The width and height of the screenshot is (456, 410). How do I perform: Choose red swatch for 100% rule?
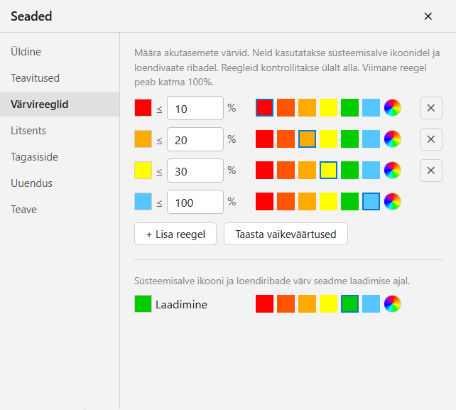click(x=264, y=201)
